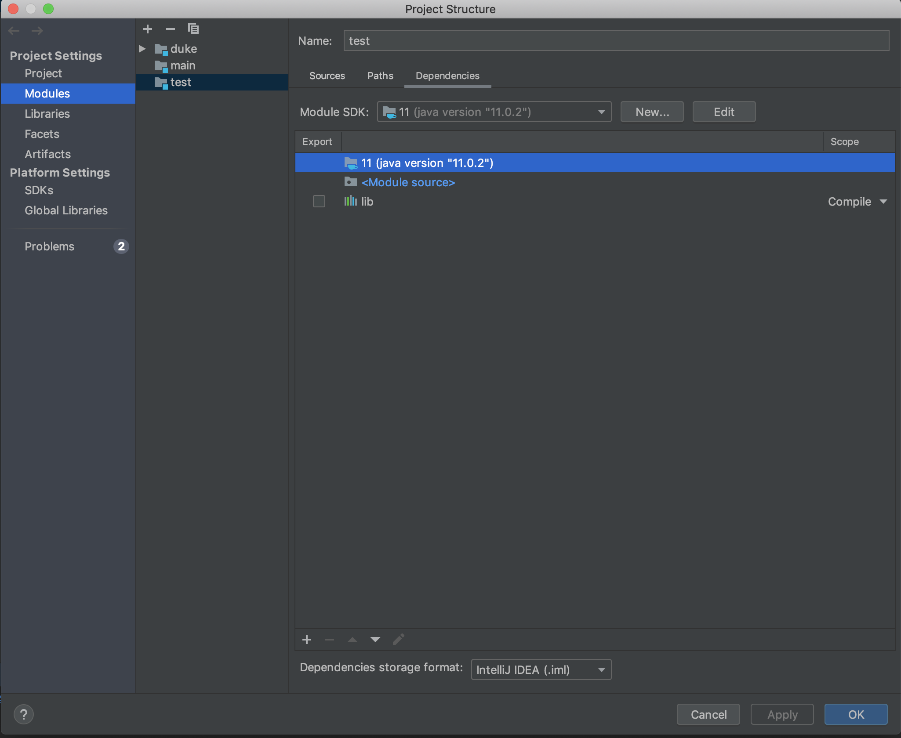
Task: Move dependency down with arrow icon
Action: coord(375,640)
